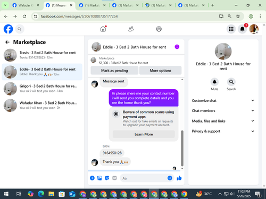This screenshot has height=199, width=266.
Task: Click the $1,300 listing title link
Action: coord(123,63)
